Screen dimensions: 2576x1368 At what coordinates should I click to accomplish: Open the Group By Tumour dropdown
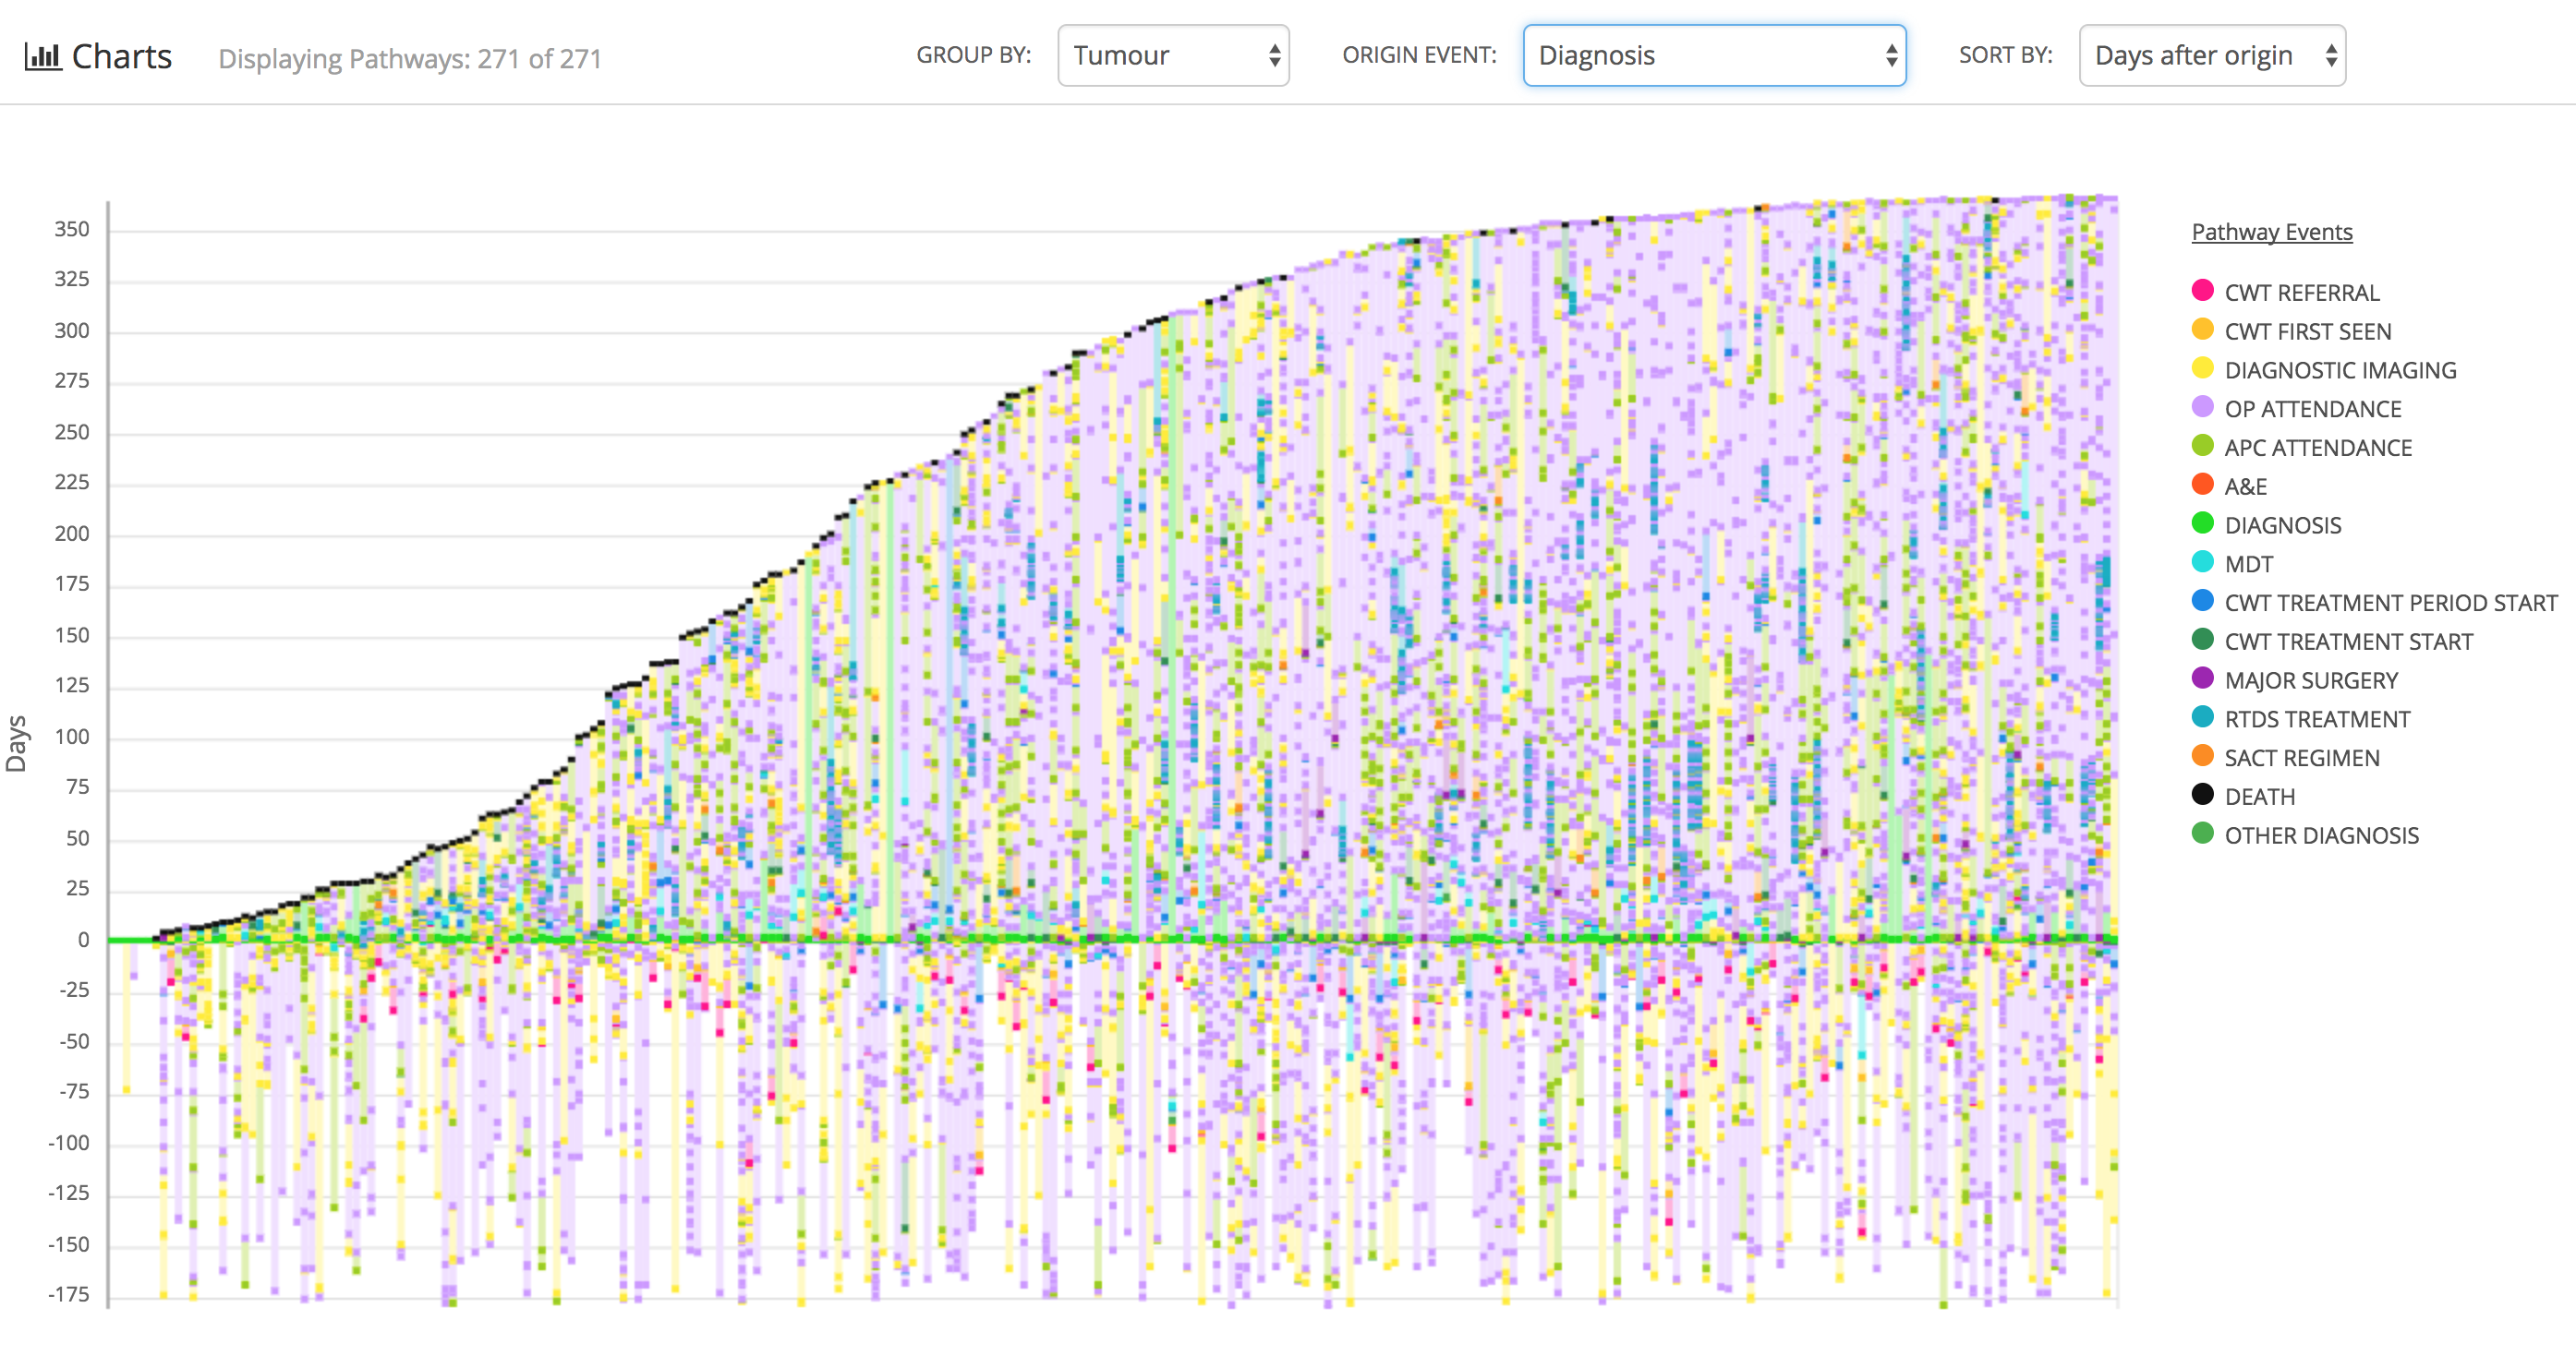pyautogui.click(x=1173, y=55)
